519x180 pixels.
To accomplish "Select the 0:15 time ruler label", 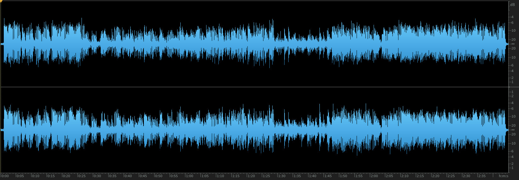I will (x=51, y=176).
